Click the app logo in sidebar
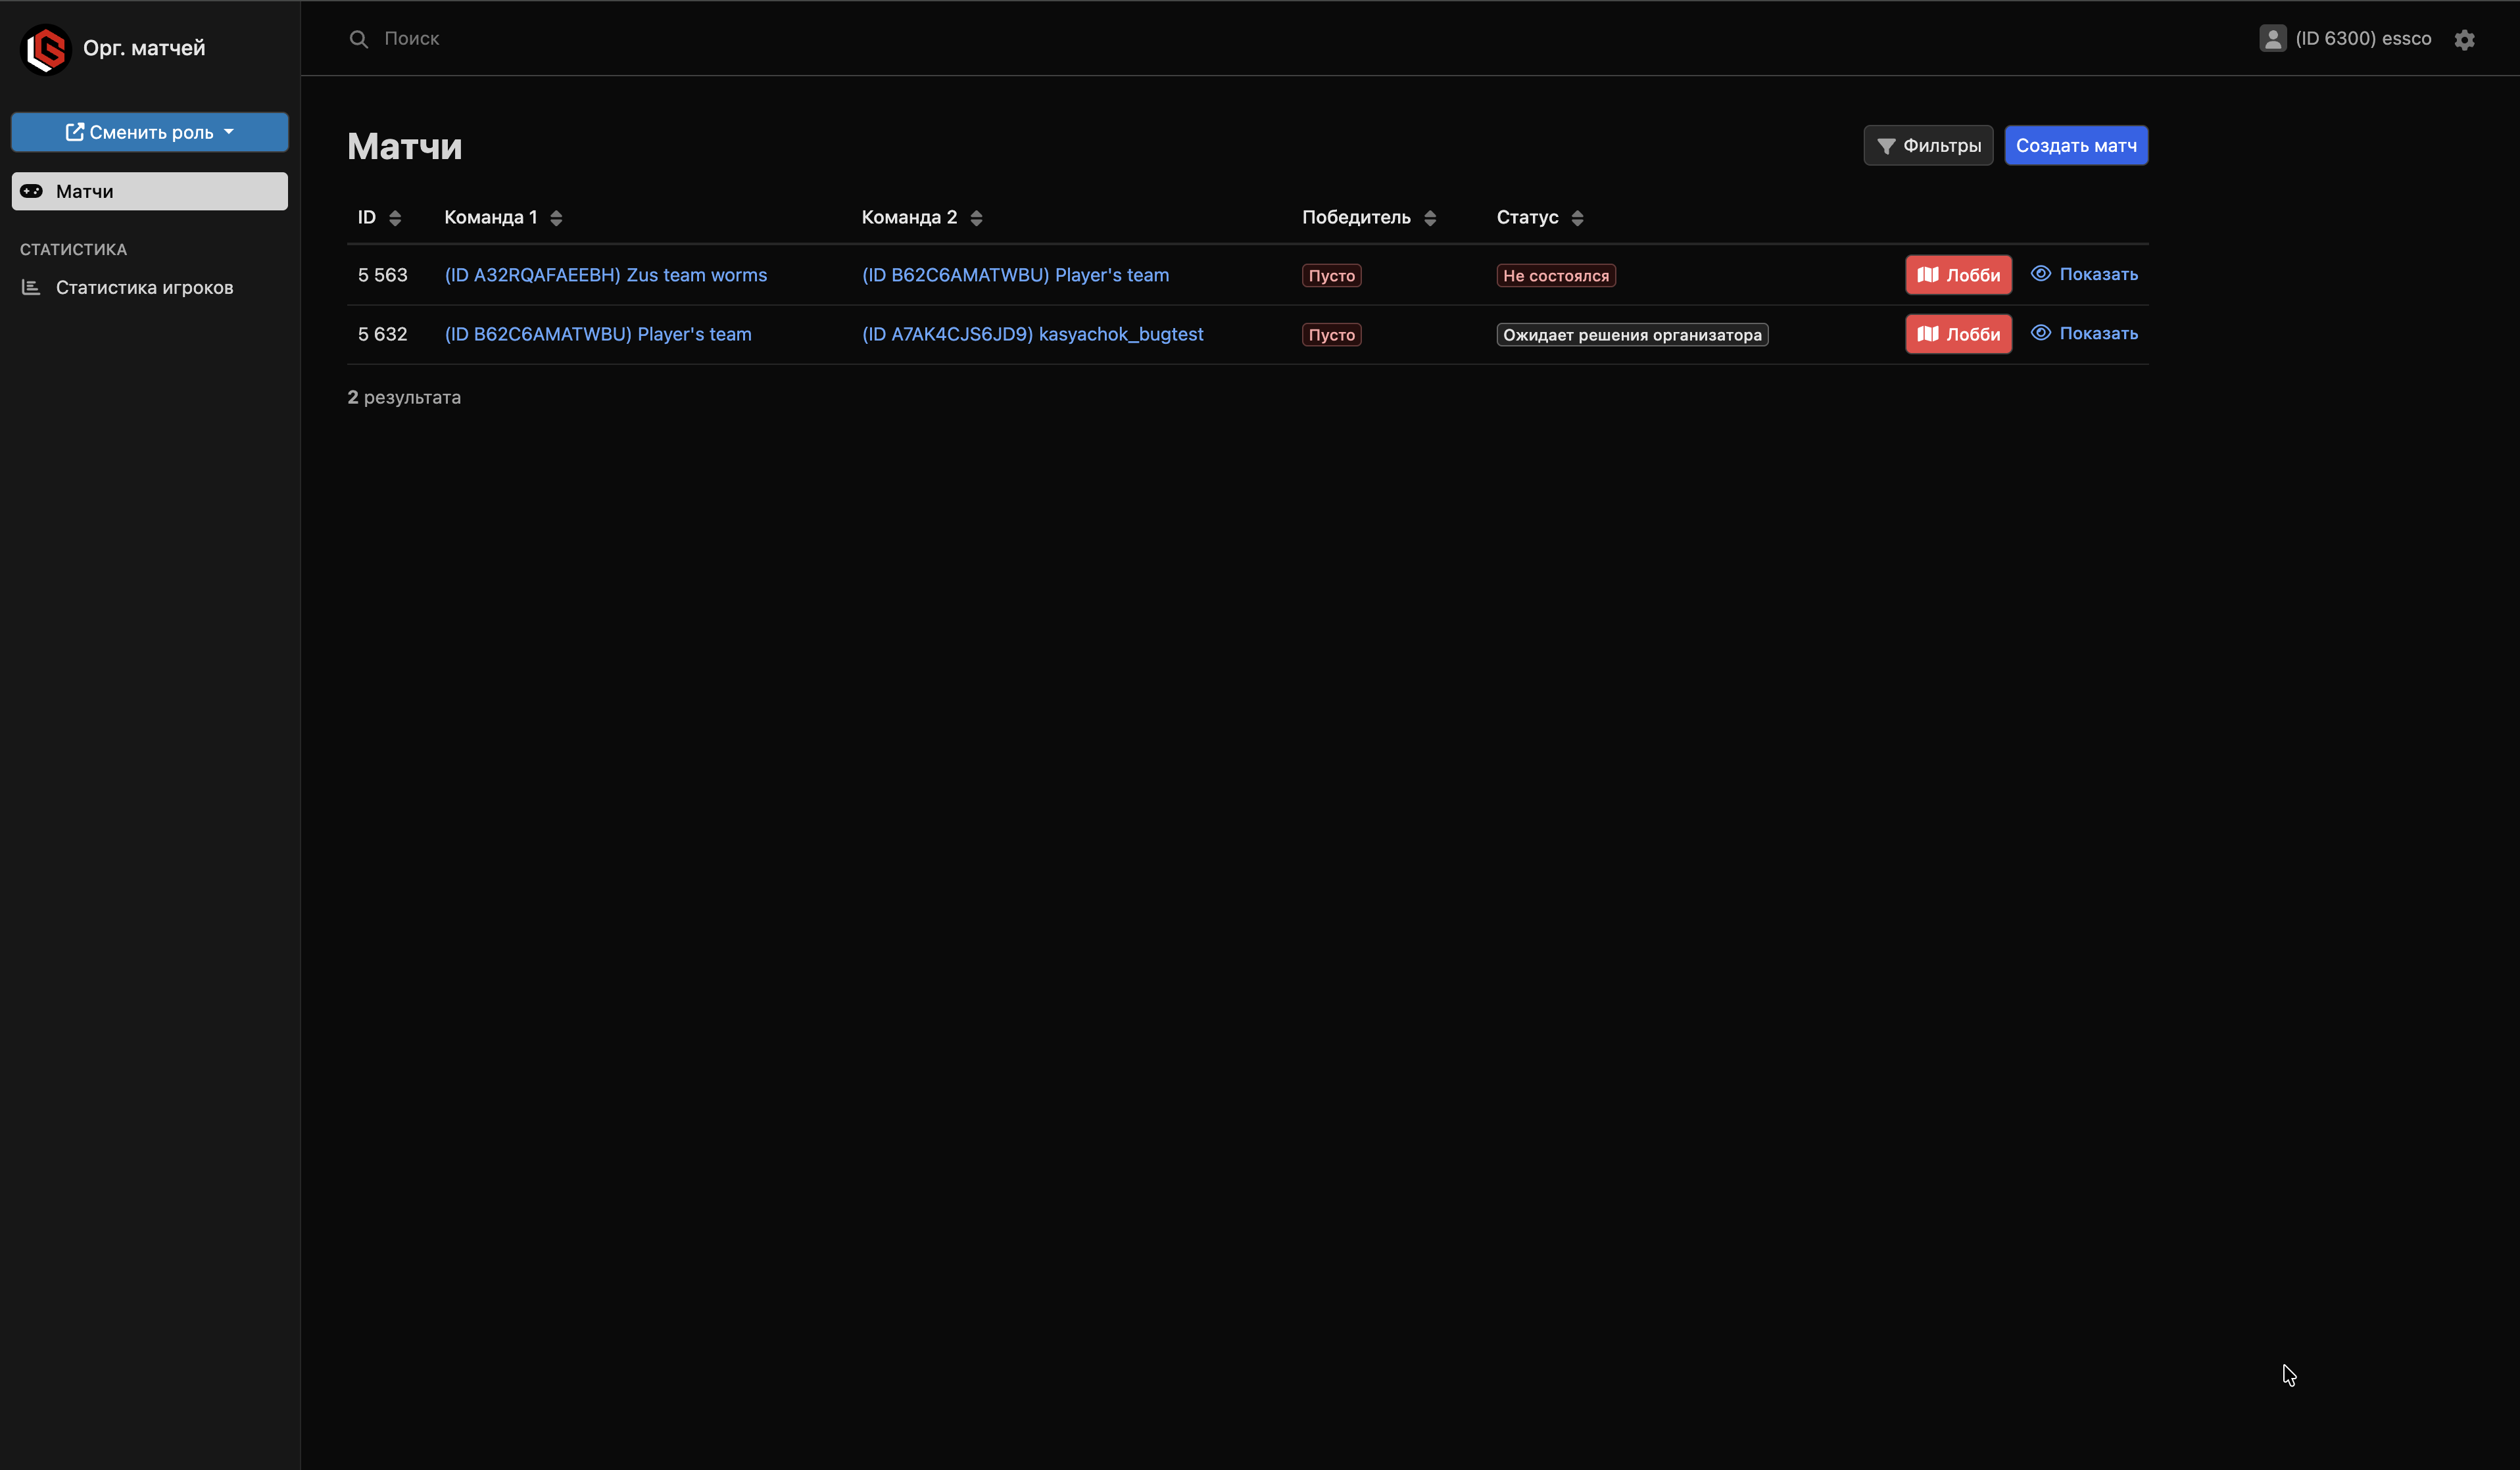This screenshot has height=1470, width=2520. tap(46, 48)
